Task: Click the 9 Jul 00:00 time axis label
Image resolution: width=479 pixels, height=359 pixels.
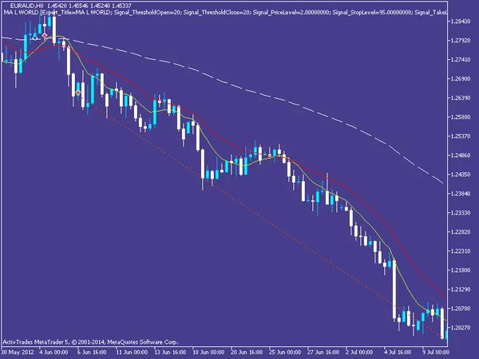Action: pos(435,352)
